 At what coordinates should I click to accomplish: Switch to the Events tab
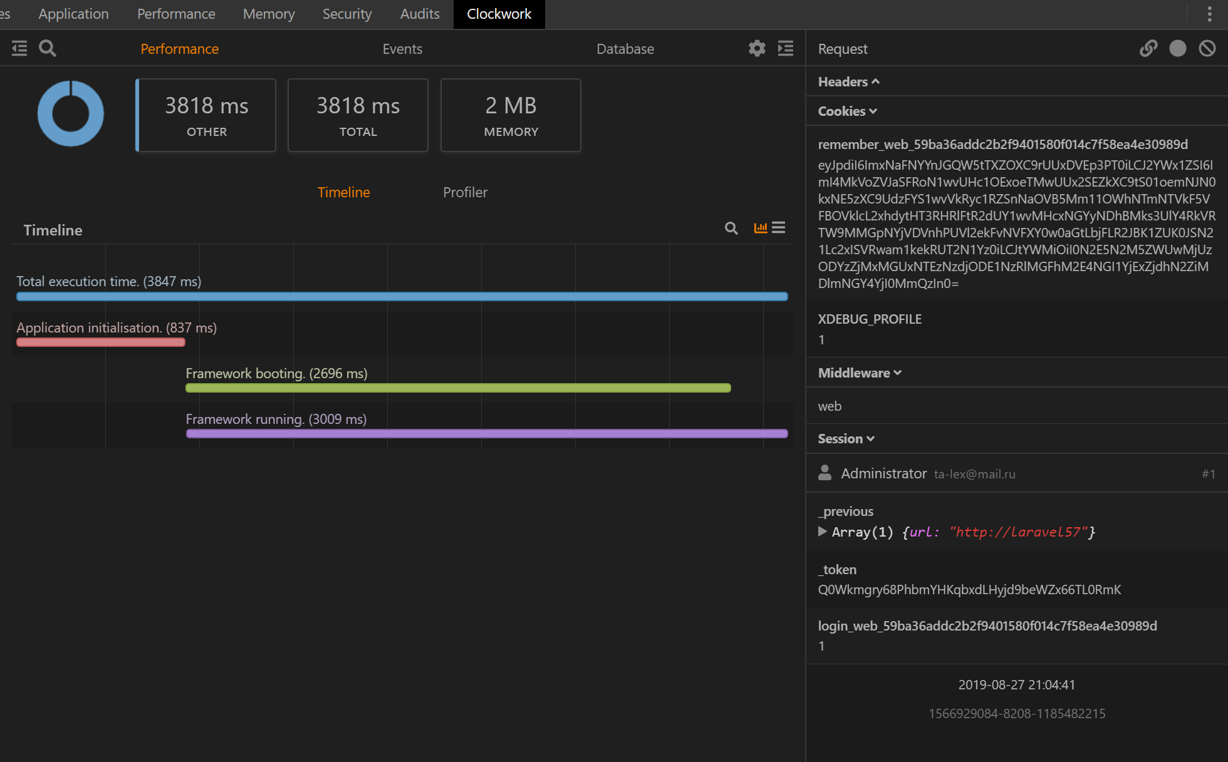point(402,49)
